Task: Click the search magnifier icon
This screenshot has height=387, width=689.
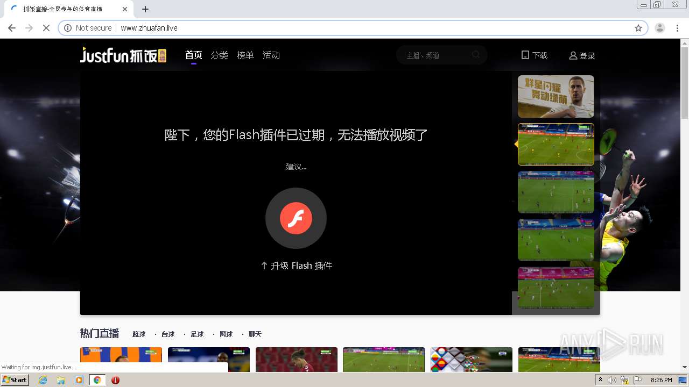Action: tap(476, 55)
